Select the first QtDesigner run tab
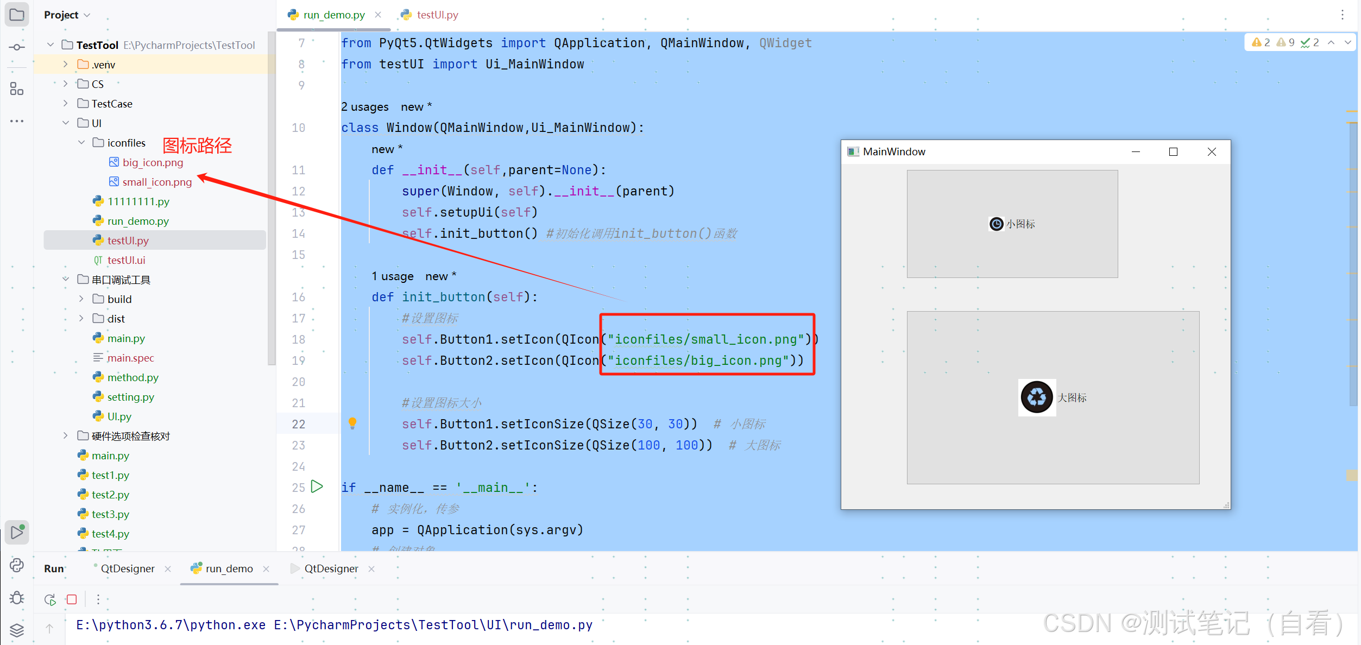Image resolution: width=1361 pixels, height=645 pixels. point(128,568)
